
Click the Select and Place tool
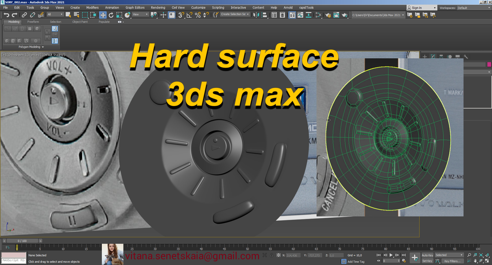tap(127, 15)
